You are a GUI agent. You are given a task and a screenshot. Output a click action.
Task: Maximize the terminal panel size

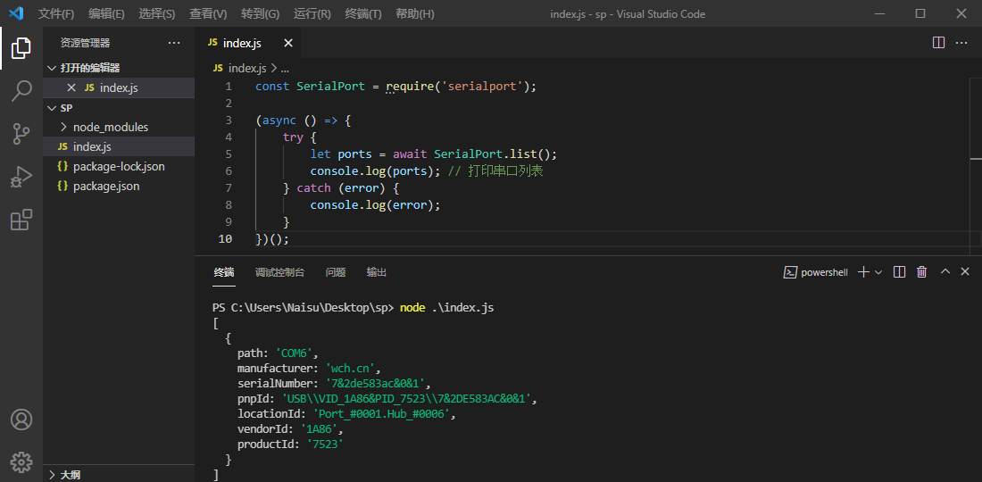[x=945, y=271]
